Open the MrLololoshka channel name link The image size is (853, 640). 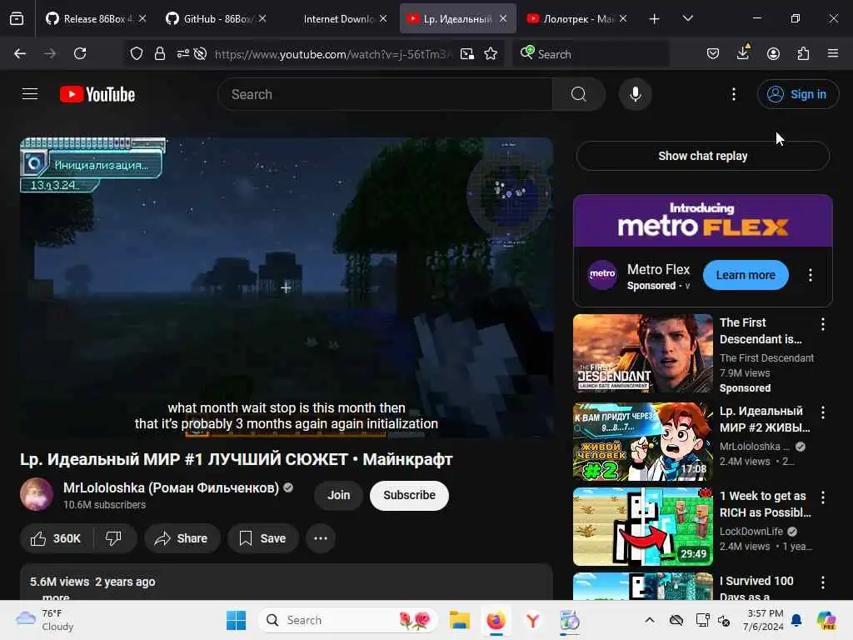click(171, 487)
